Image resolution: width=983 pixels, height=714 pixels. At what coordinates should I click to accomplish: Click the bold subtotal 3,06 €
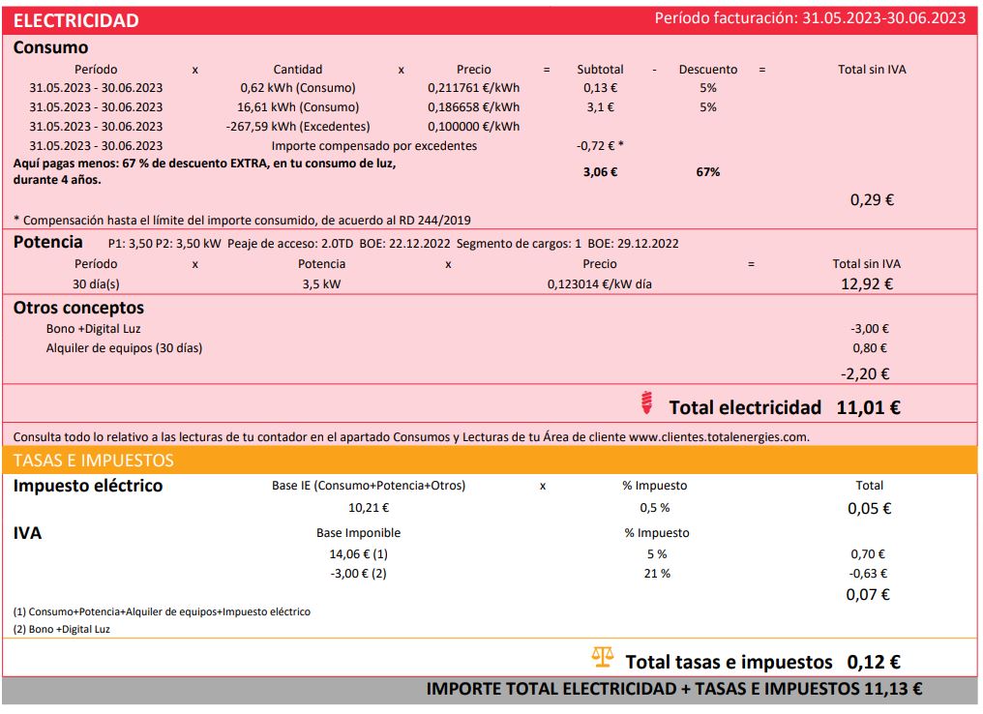[x=601, y=172]
